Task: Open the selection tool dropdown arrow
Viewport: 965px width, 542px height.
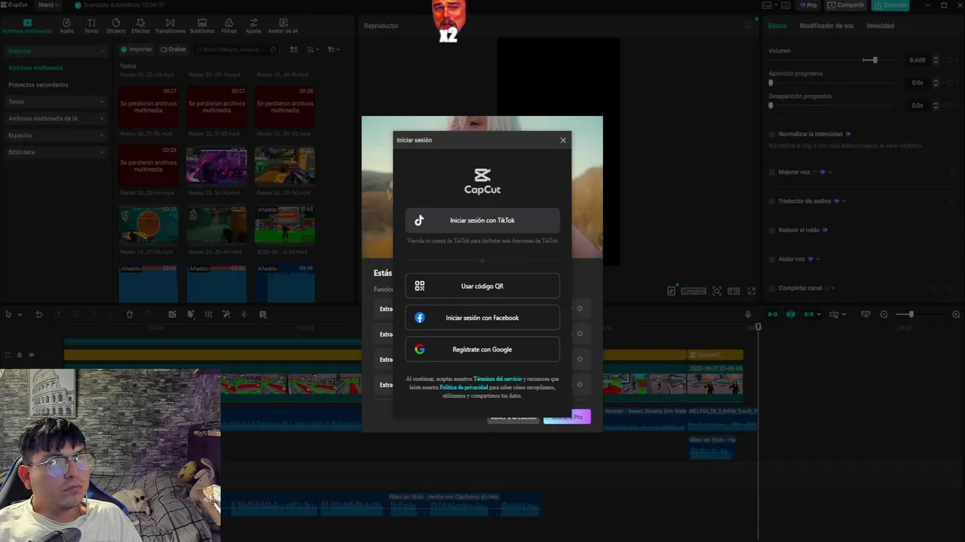Action: point(20,314)
